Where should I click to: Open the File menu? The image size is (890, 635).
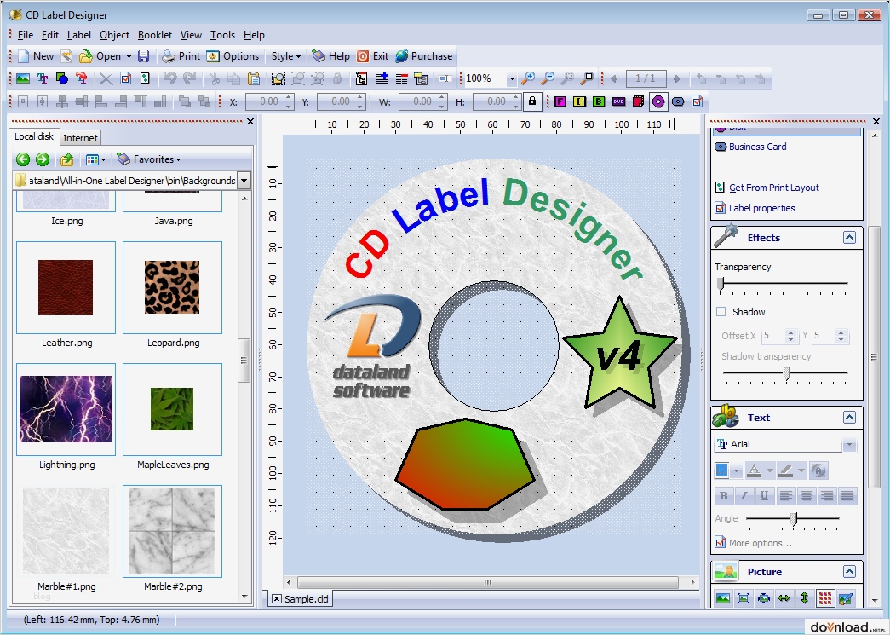[x=26, y=35]
